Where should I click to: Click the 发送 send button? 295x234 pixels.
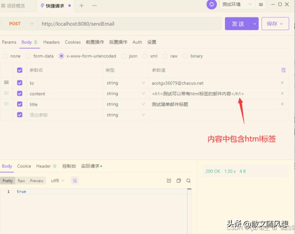tap(238, 23)
